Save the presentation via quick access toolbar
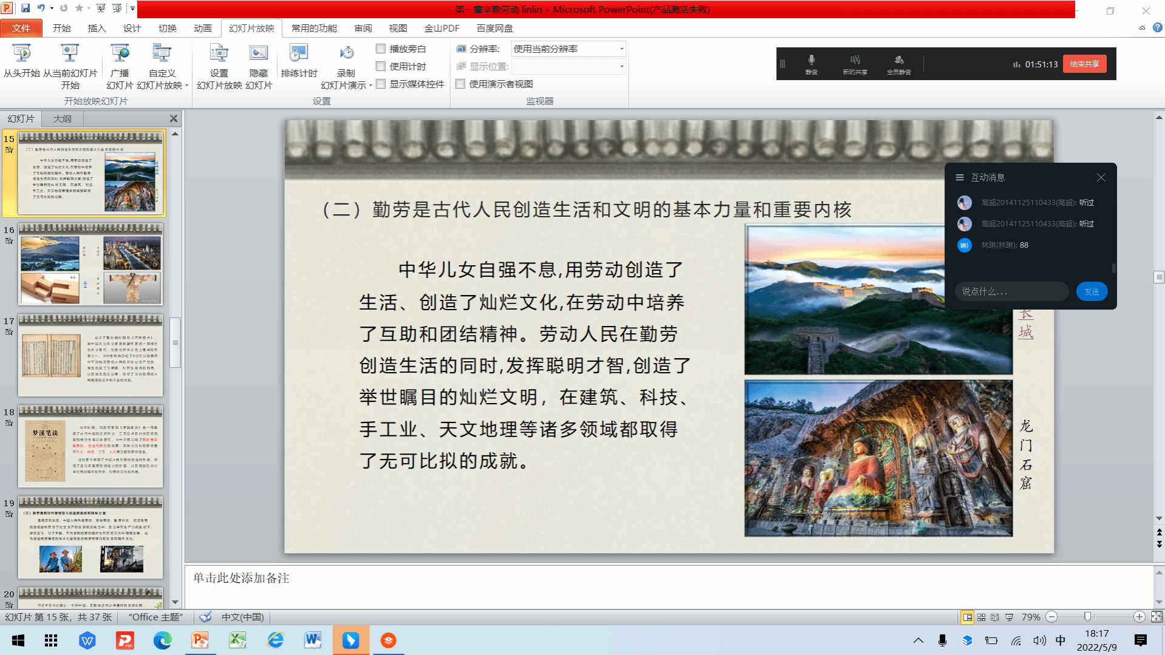The height and width of the screenshot is (655, 1165). [26, 8]
